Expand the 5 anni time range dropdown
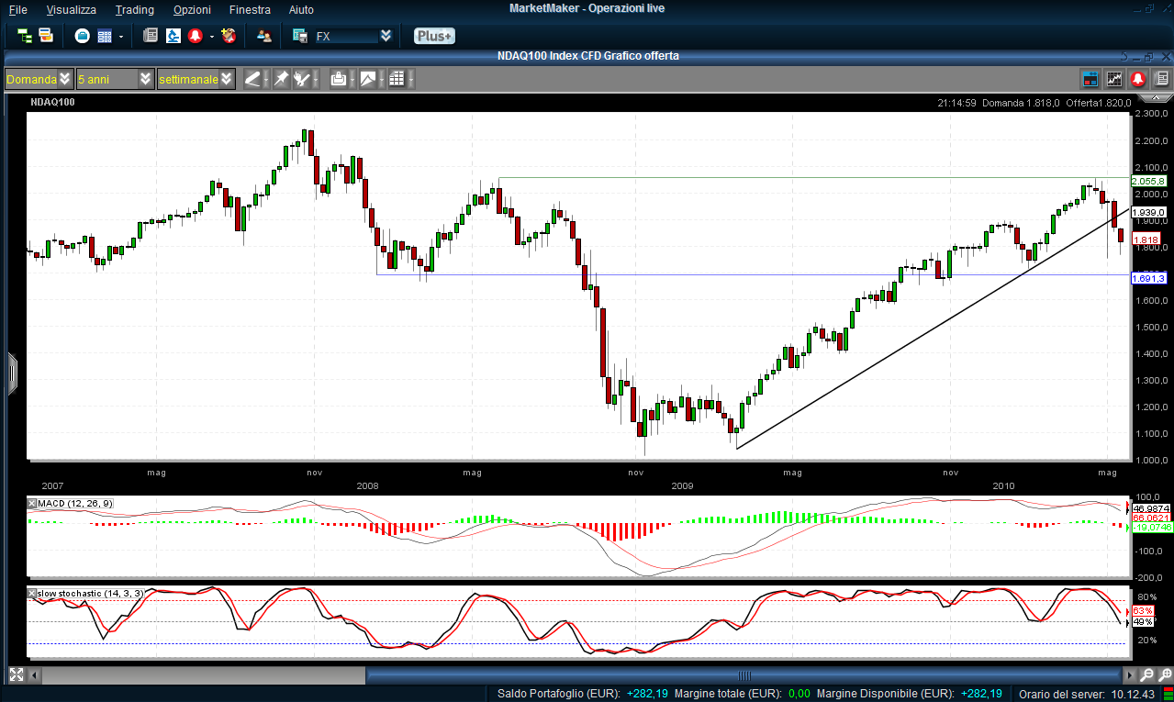This screenshot has height=702, width=1174. (146, 79)
